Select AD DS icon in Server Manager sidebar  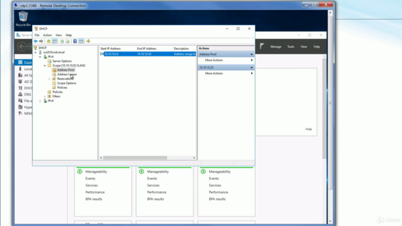point(20,82)
